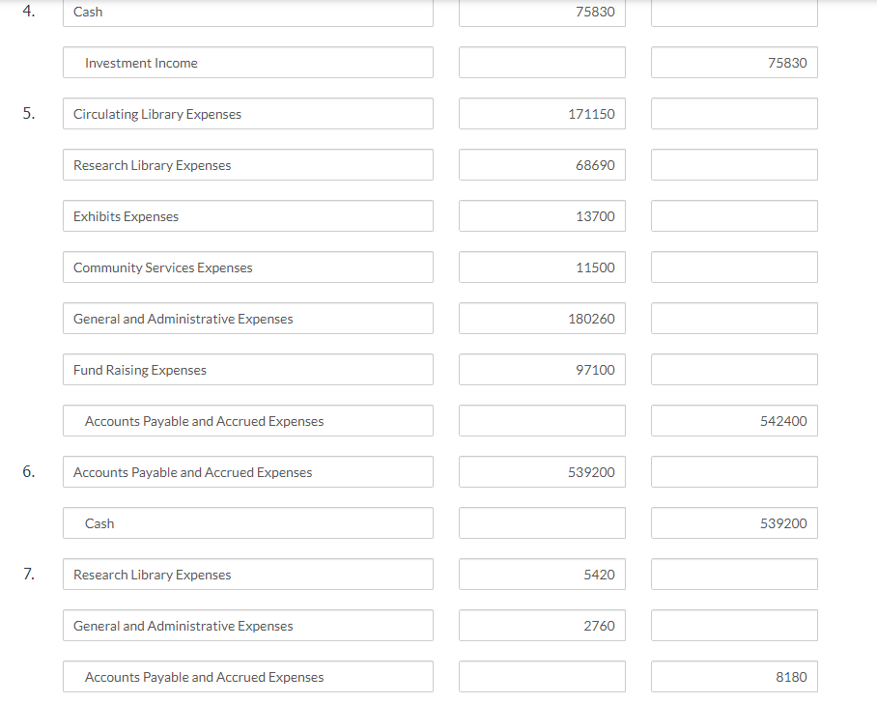Select the 8180 credit field in entry 7
Viewport: 877px width, 703px height.
pyautogui.click(x=734, y=676)
